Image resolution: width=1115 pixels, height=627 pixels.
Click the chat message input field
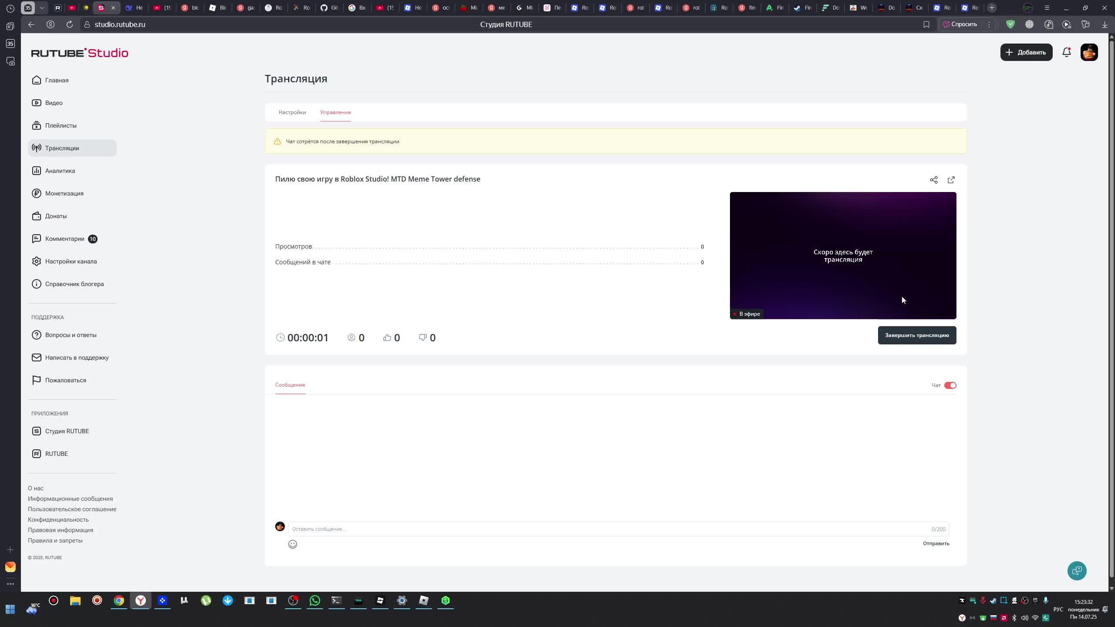[x=610, y=529]
